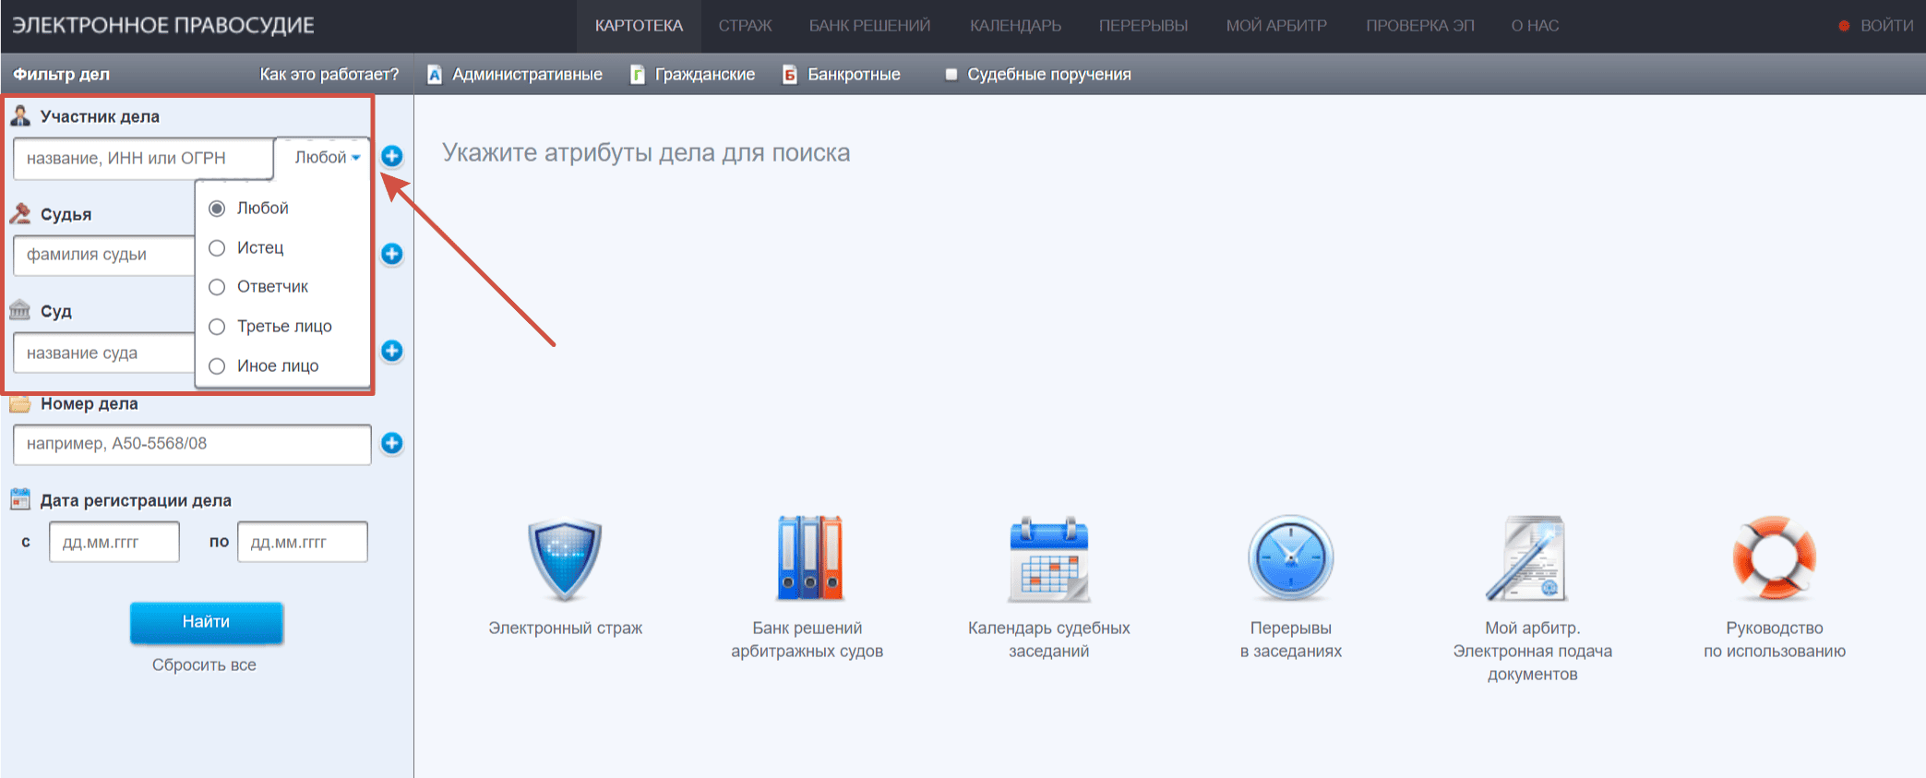Open the Банк решений tab

pos(869,26)
